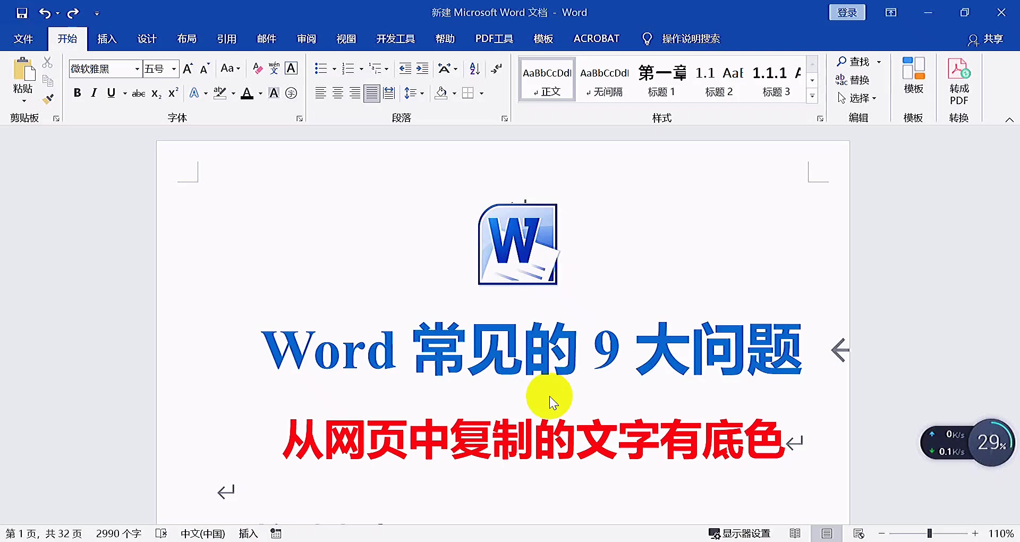Click the distributed alignment icon
The image size is (1020, 542).
[x=389, y=94]
